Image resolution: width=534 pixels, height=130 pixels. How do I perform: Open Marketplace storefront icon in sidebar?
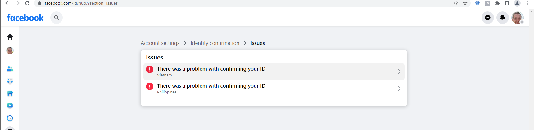coord(10,93)
